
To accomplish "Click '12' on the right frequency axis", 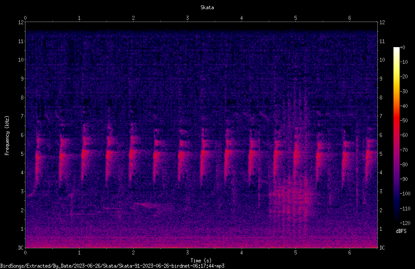I will point(382,22).
